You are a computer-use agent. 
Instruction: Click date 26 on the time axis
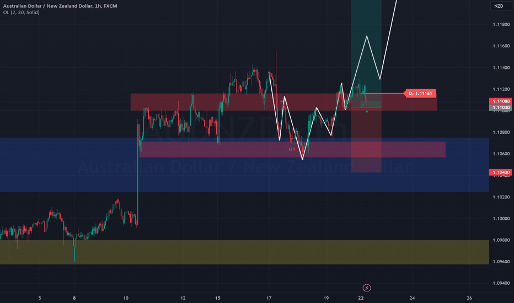coord(469,298)
